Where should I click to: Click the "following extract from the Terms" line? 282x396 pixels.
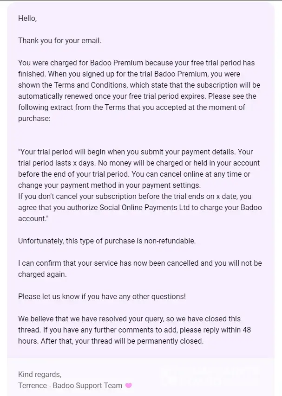pos(70,107)
